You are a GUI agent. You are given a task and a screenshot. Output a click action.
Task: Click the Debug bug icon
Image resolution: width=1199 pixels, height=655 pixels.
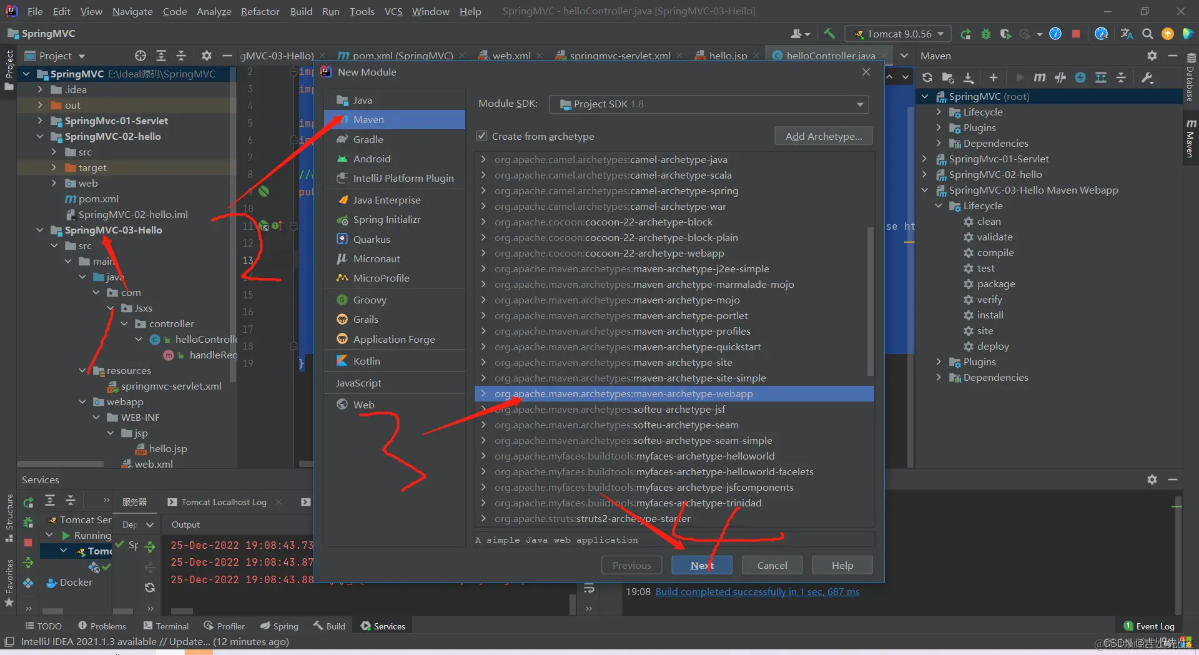click(x=986, y=34)
